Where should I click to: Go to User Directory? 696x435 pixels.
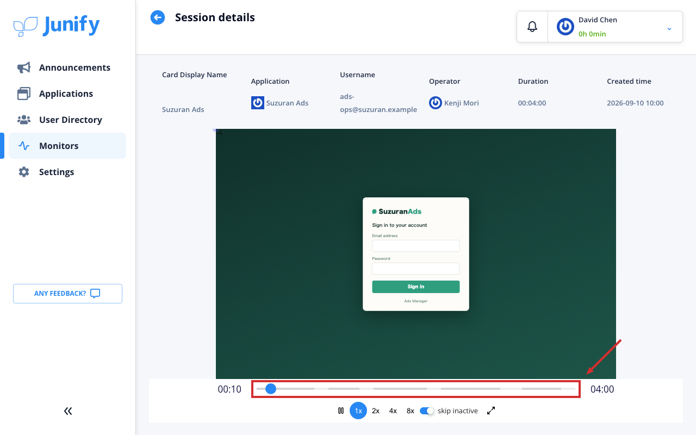(x=67, y=120)
